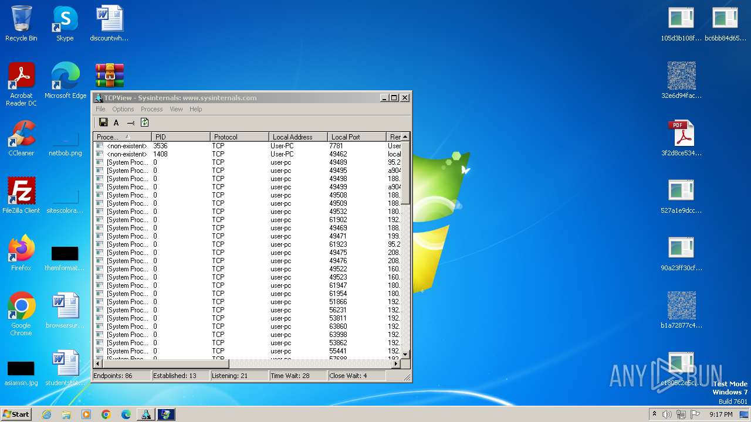The image size is (751, 422).
Task: Click the TCPView taskbar button
Action: pos(146,414)
